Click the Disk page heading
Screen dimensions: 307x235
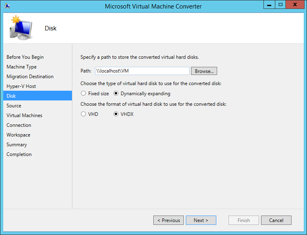pos(50,28)
